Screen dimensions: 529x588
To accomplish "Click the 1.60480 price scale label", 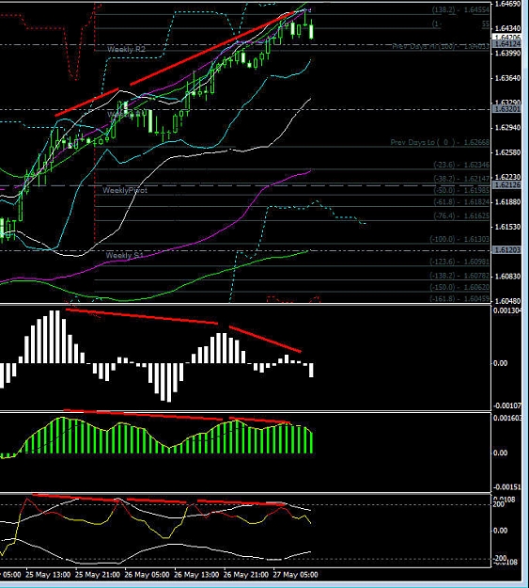I will [x=508, y=301].
